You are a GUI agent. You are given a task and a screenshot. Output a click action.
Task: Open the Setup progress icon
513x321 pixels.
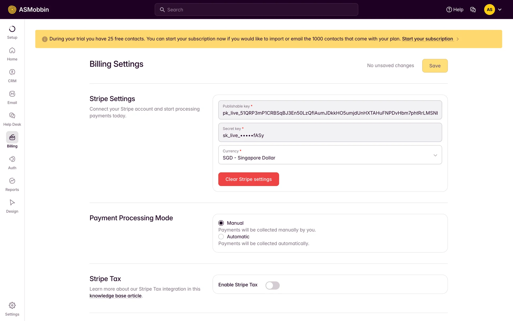(x=12, y=29)
